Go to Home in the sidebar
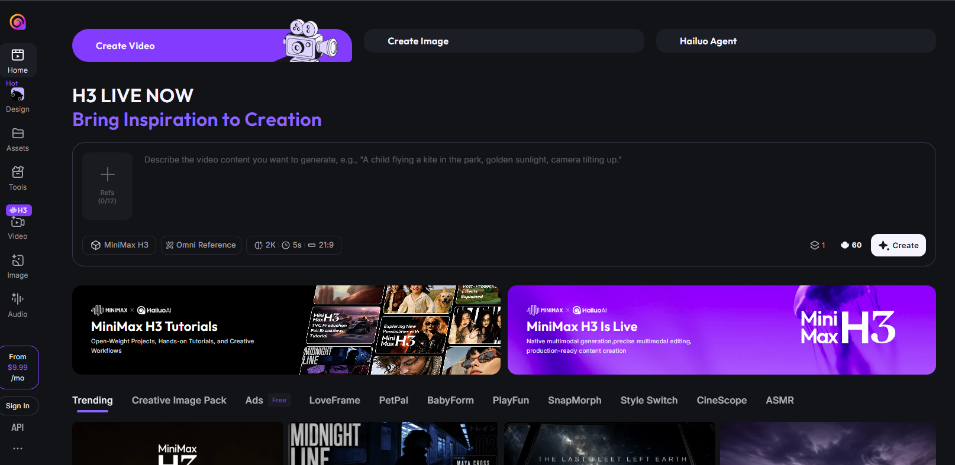955x465 pixels. [x=18, y=60]
